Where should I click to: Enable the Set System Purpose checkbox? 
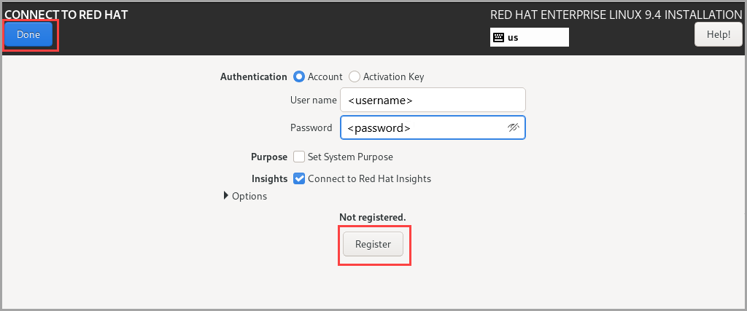(299, 157)
